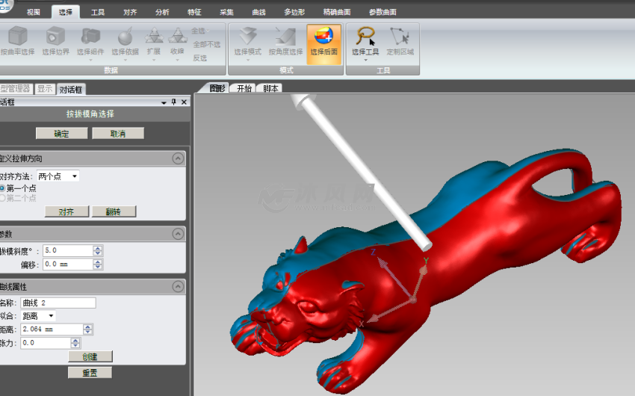Switch to the 分析 ribbon tab
Image resolution: width=635 pixels, height=396 pixels.
(x=162, y=13)
